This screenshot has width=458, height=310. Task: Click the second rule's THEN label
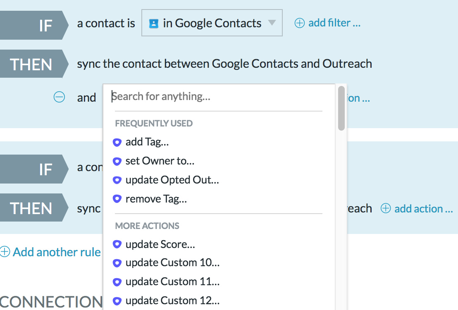34,208
